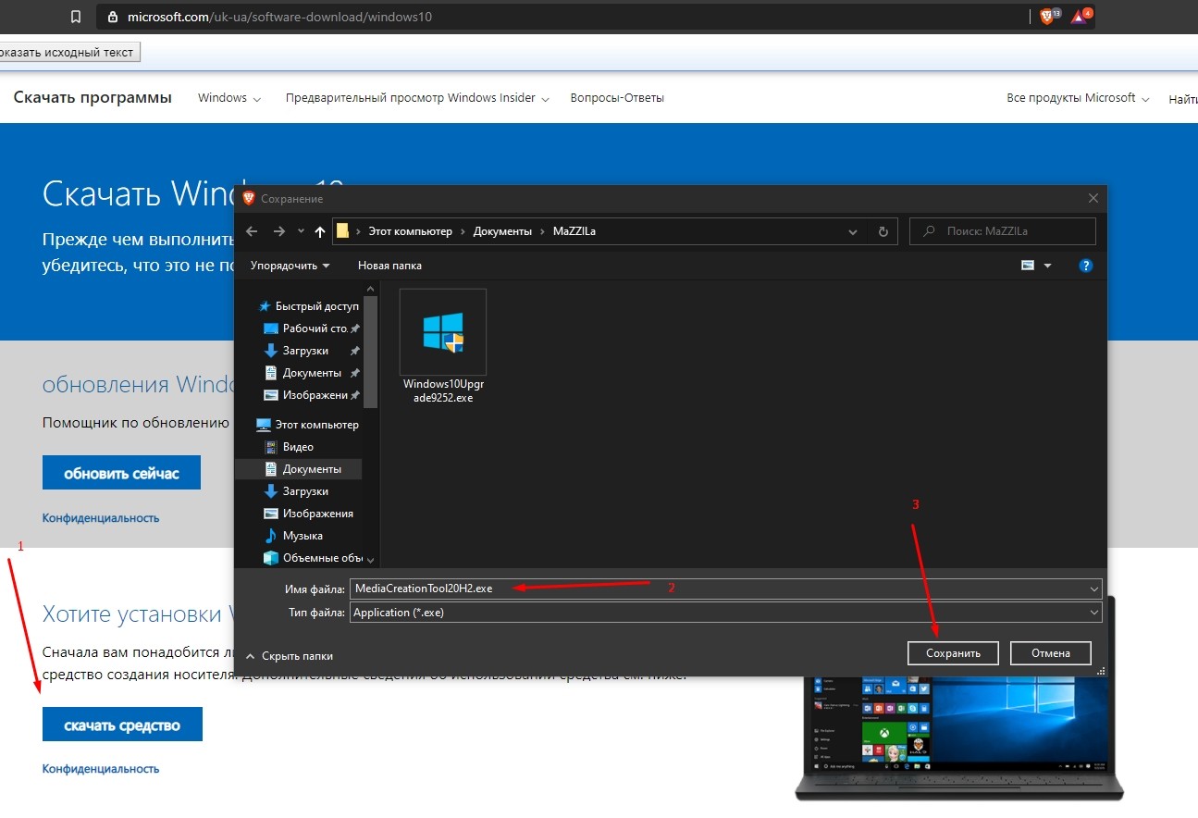The width and height of the screenshot is (1198, 818).
Task: Click the browser address bar URL
Action: [280, 17]
